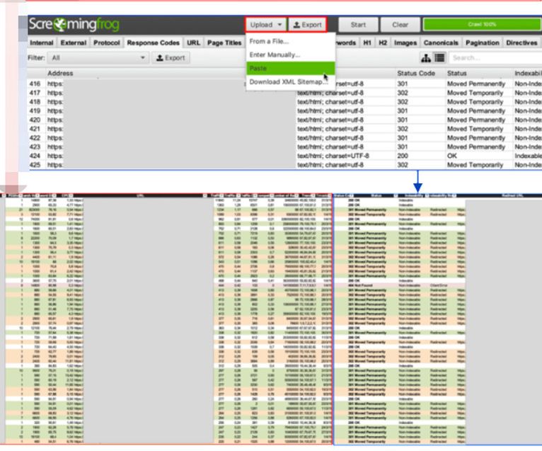Switch to tree view icon
This screenshot has width=542, height=451.
[x=426, y=58]
